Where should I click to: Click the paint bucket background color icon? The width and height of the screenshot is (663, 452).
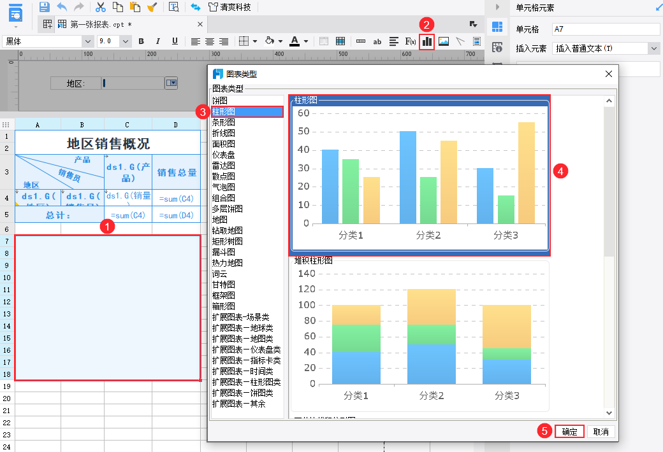pyautogui.click(x=269, y=41)
